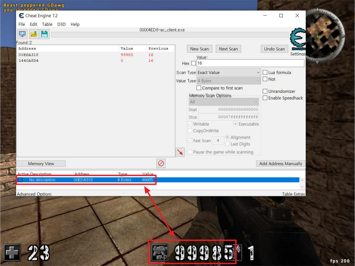Click Add Address Manually
Image resolution: width=355 pixels, height=266 pixels.
click(281, 163)
